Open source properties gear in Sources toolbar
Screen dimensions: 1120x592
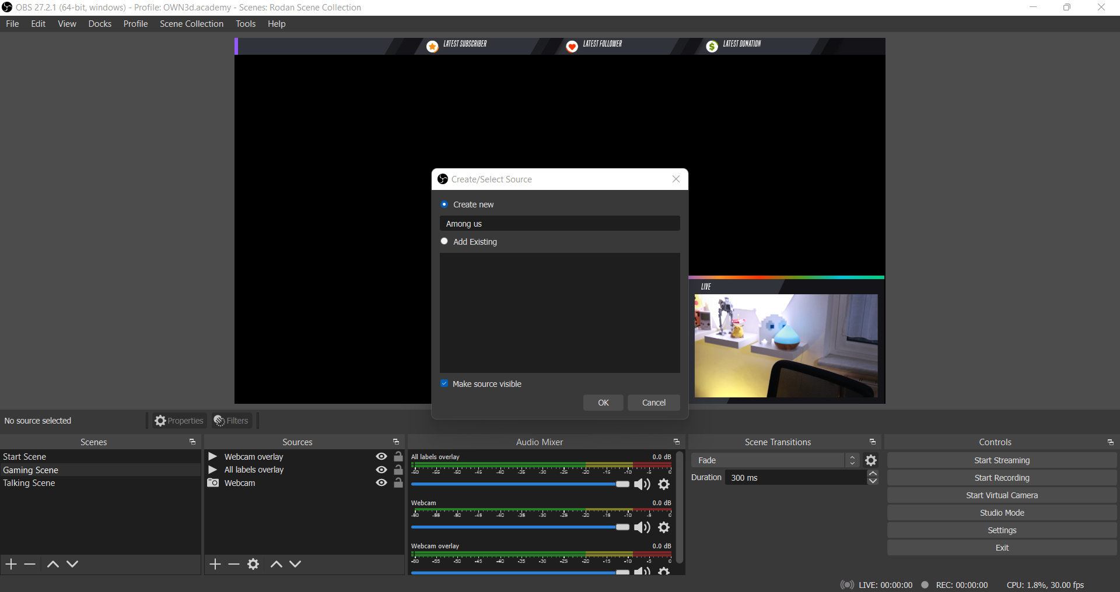(x=253, y=564)
